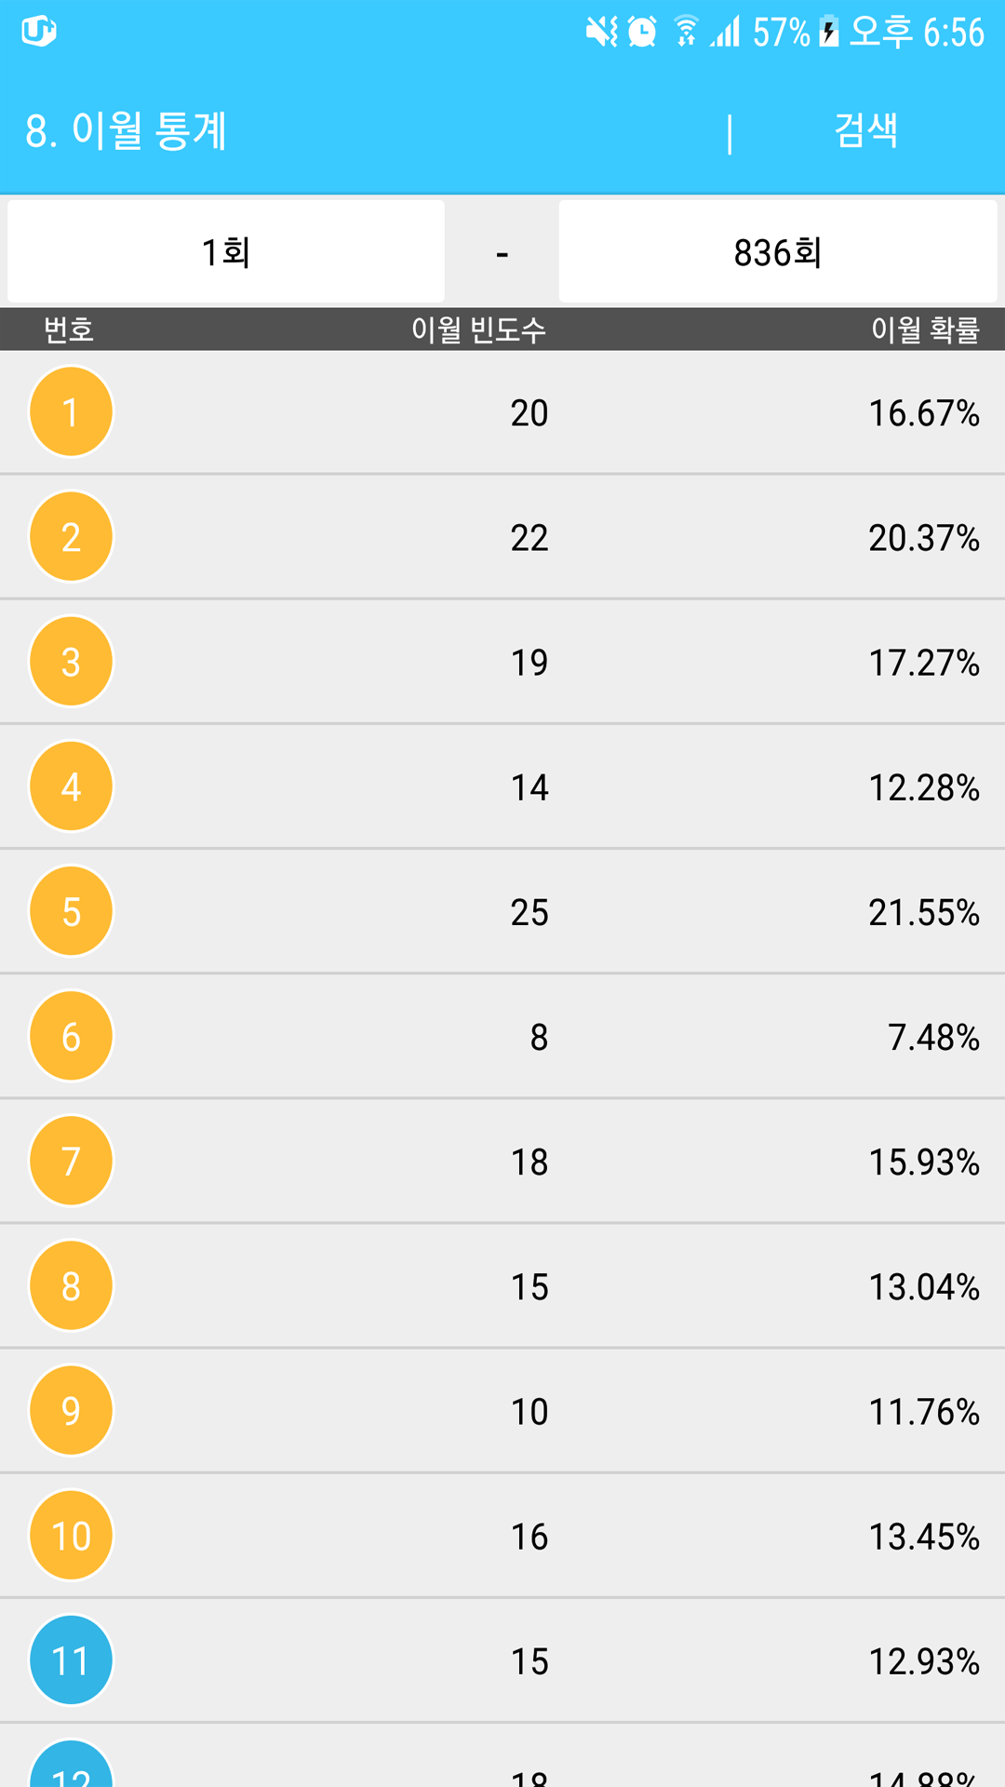Sort by the 이월 확률 column header
The image size is (1005, 1787).
coord(925,329)
